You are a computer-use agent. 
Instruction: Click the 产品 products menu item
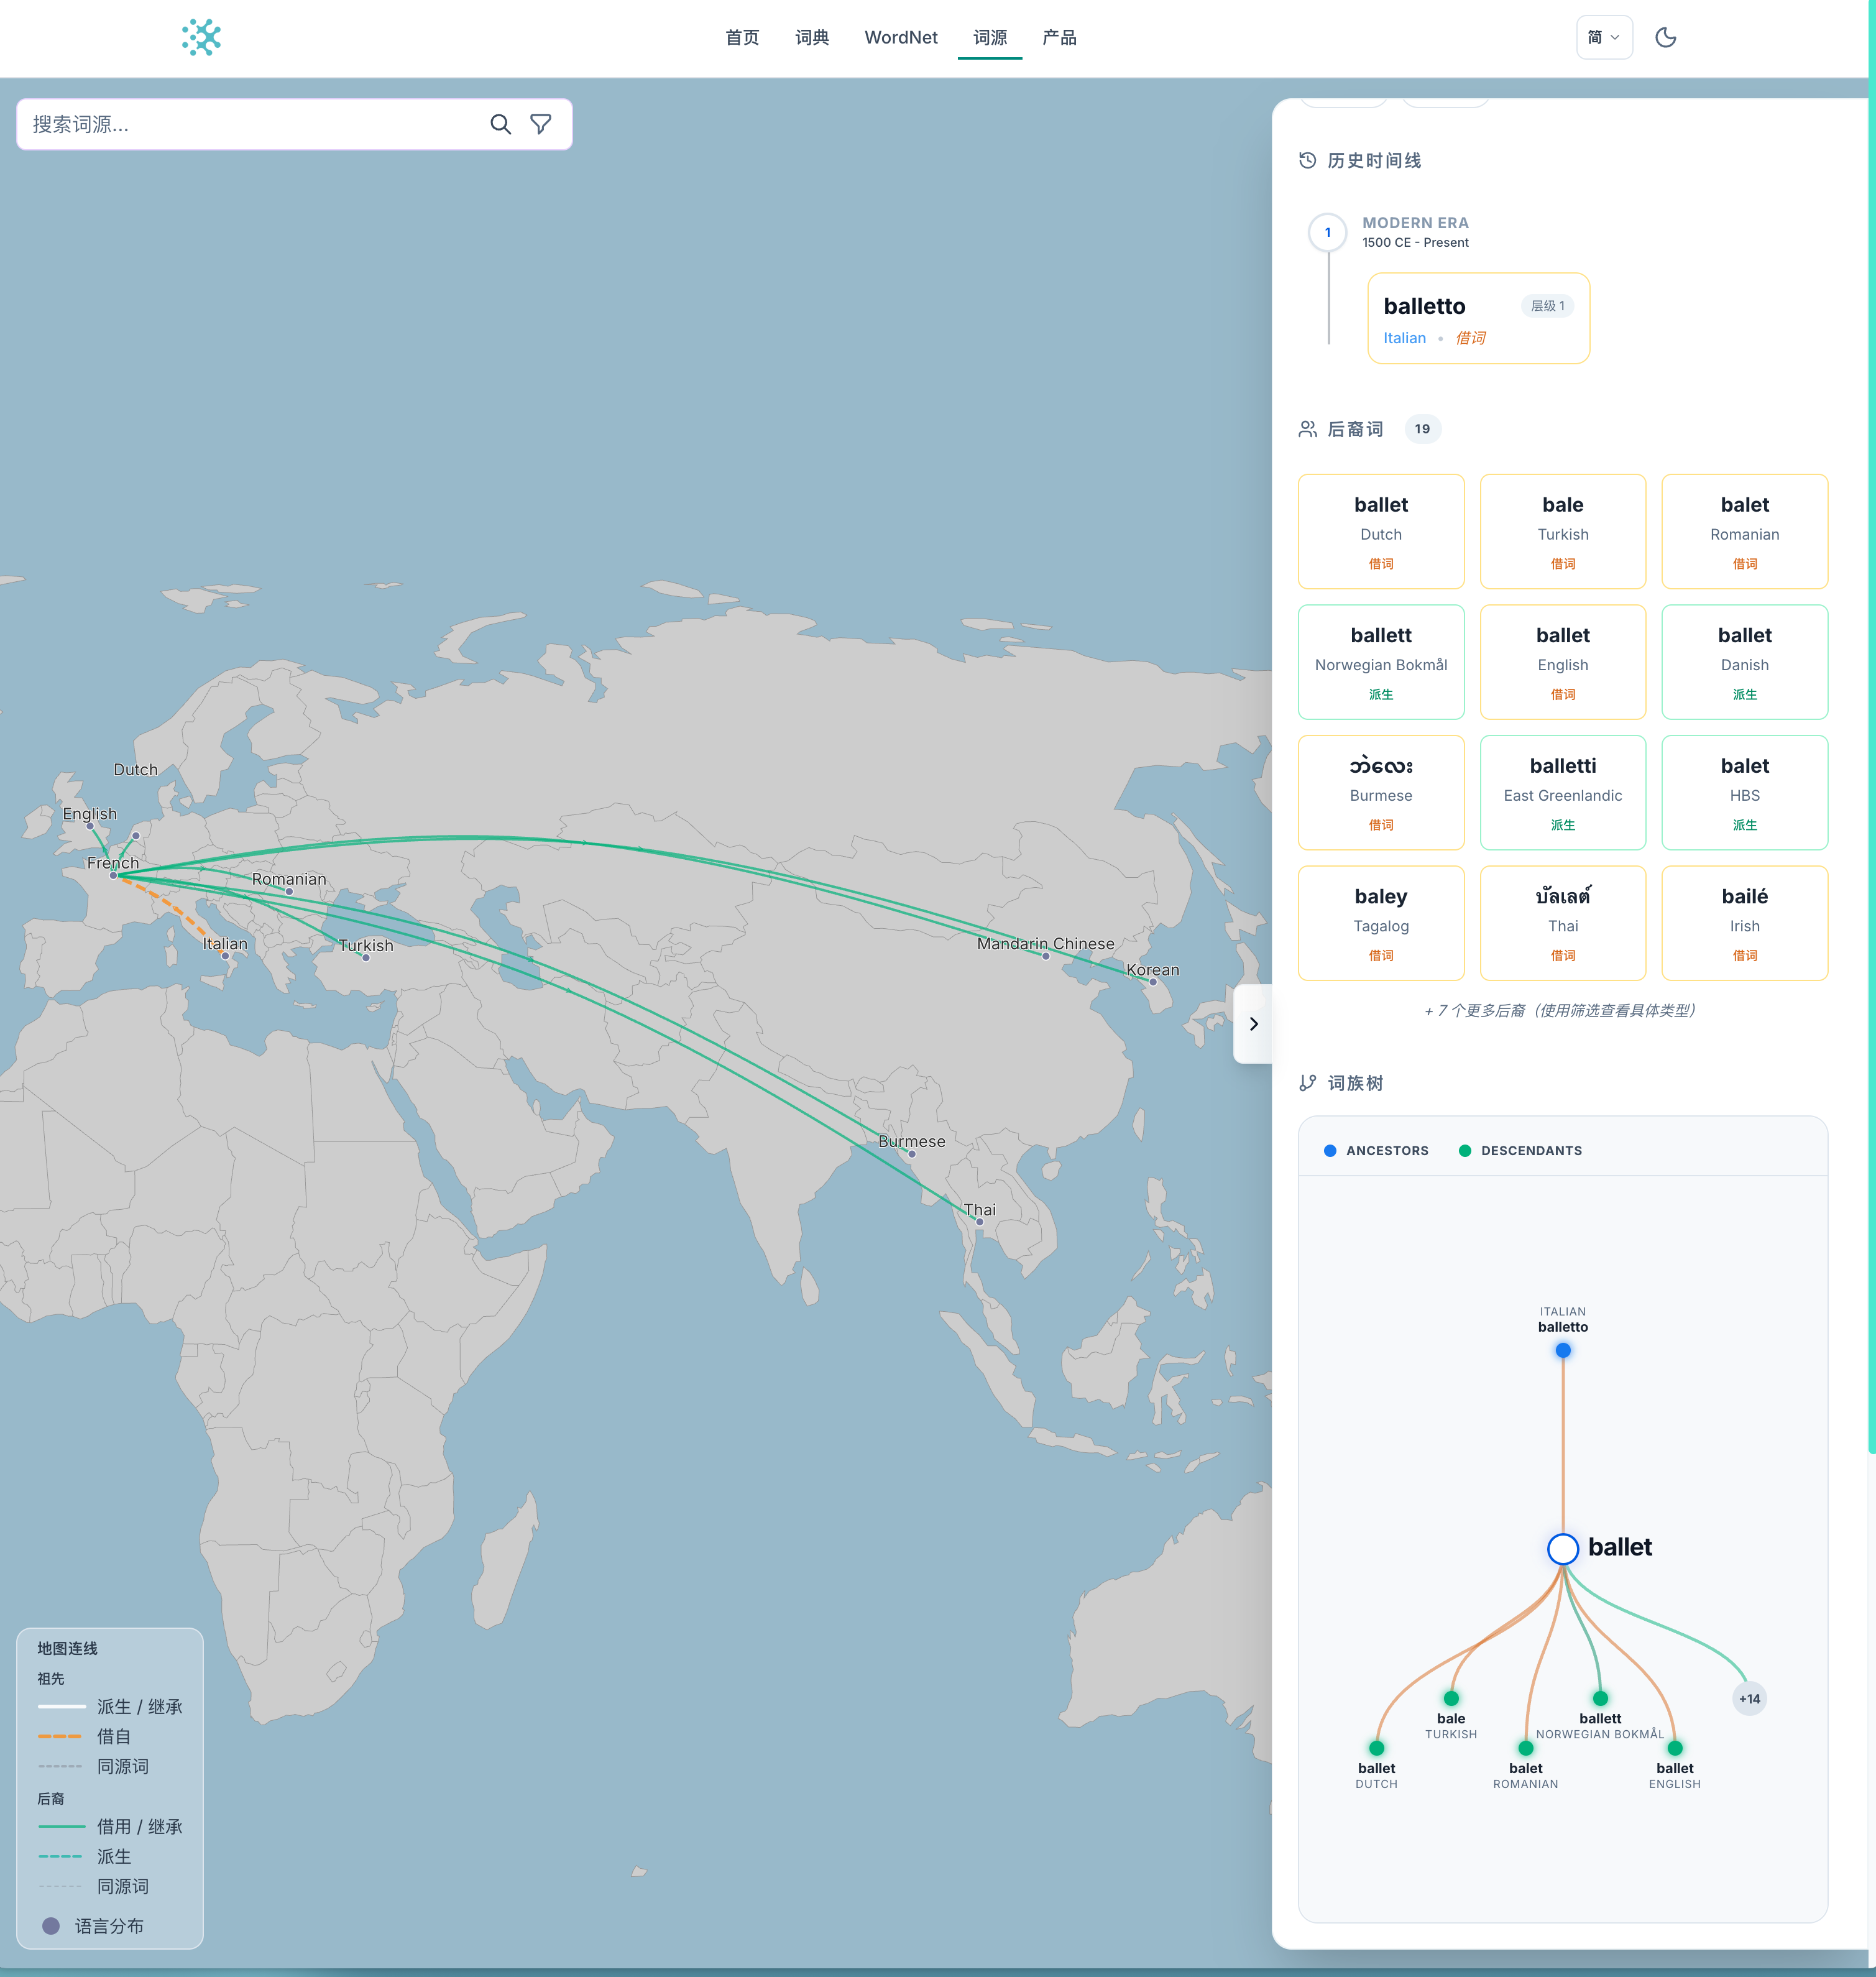tap(1059, 38)
